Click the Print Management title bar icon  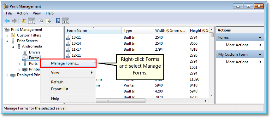6,6
